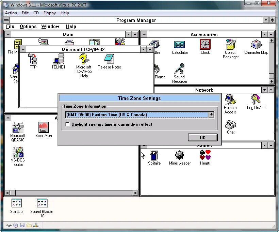This screenshot has height=232, width=279.
Task: Click the Accessories vertical scrollbar thumb
Action: [272, 76]
